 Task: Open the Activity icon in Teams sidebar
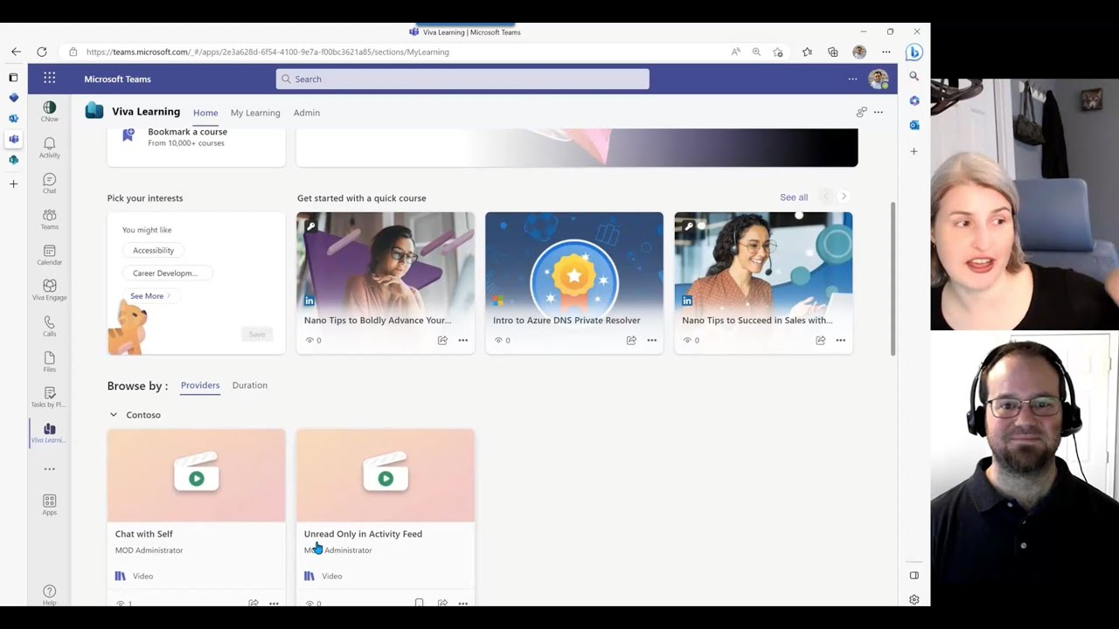(x=49, y=147)
